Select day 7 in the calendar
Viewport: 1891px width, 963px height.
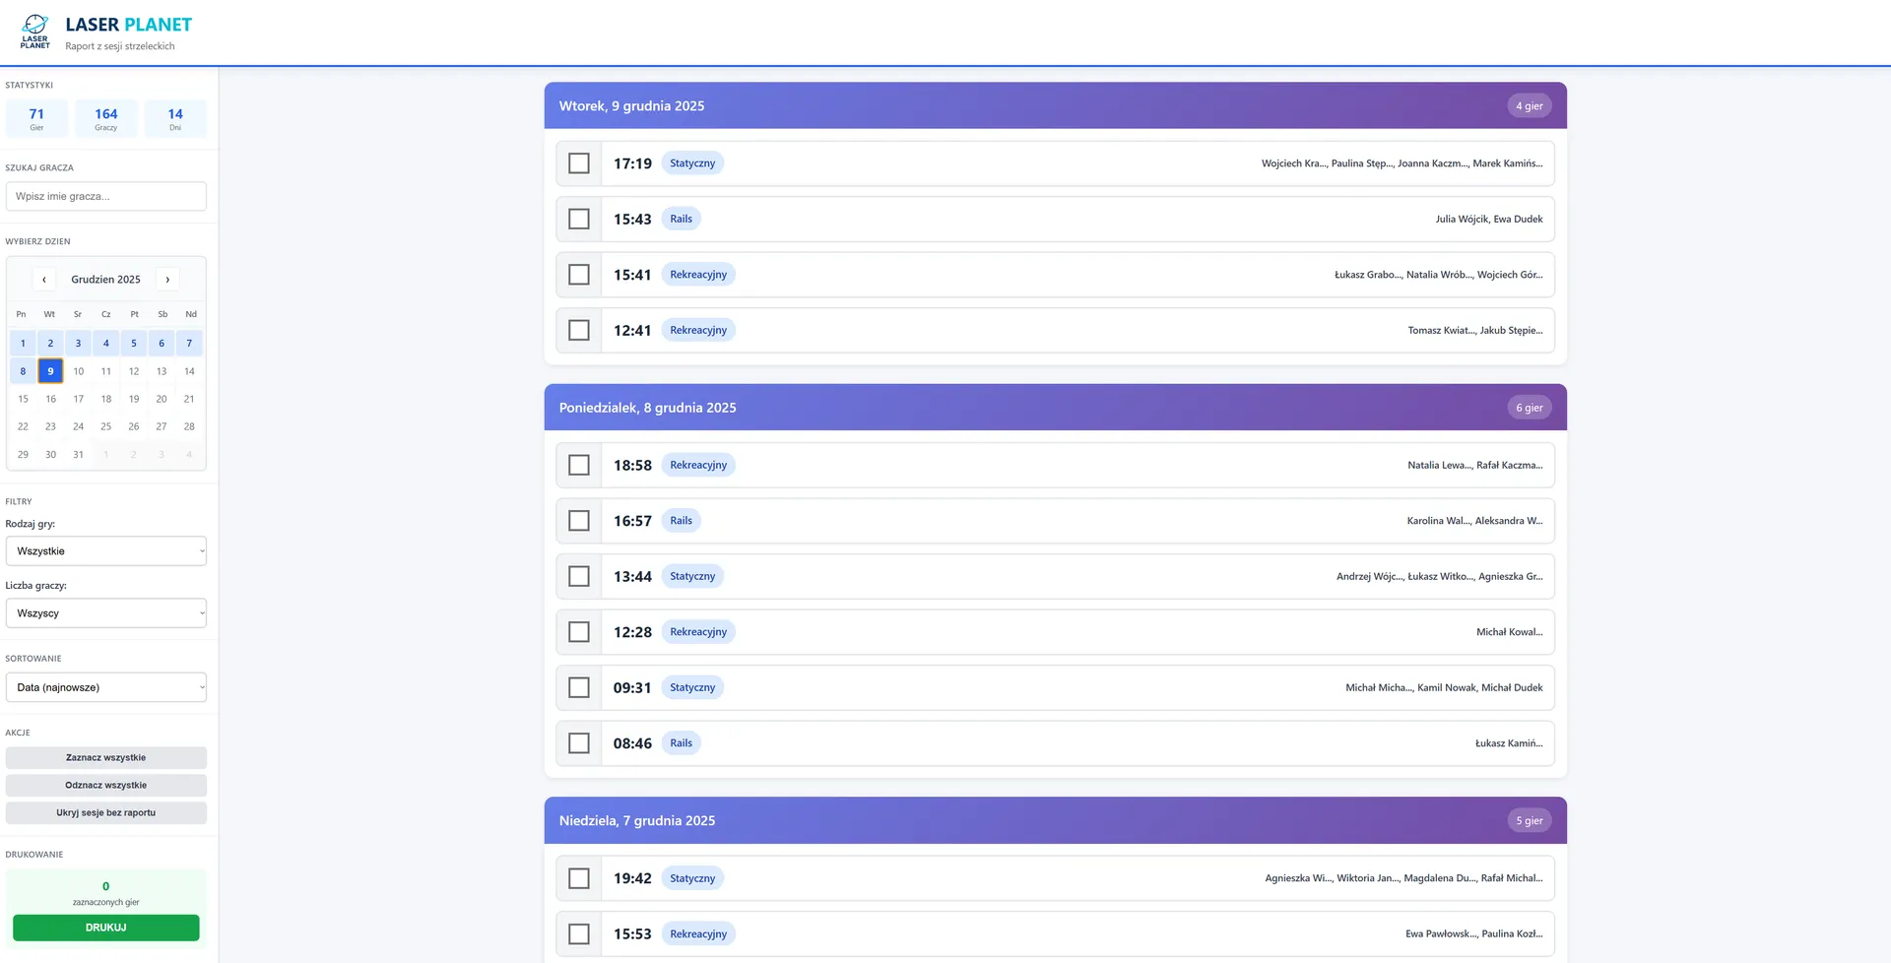189,344
